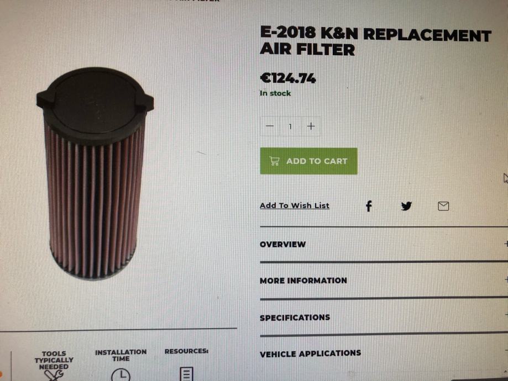Add the air filter to cart
Image resolution: width=508 pixels, height=381 pixels.
point(309,161)
